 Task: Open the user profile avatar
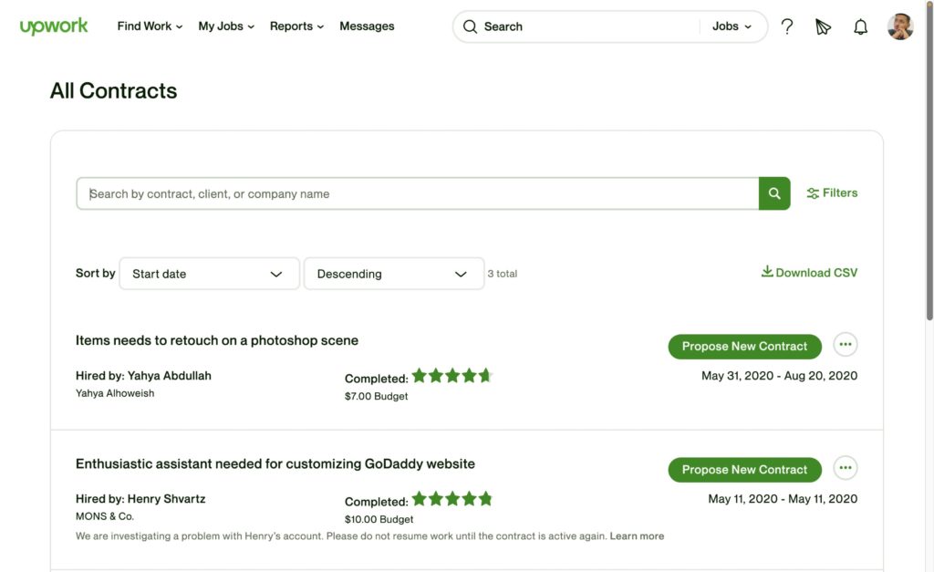click(x=899, y=26)
